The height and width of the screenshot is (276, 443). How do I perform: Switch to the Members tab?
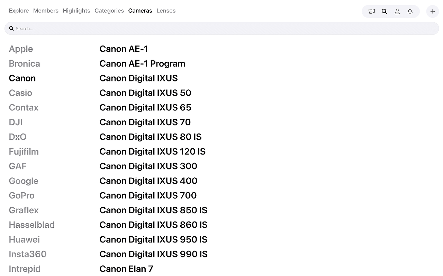[46, 11]
